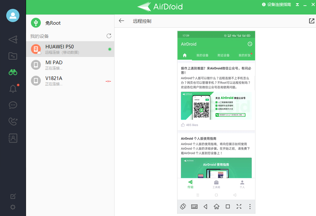
Task: Open the settings gear icon
Action: point(13,207)
